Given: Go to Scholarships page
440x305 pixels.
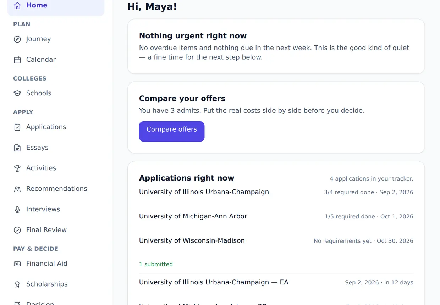Looking at the screenshot, I should pos(56,284).
